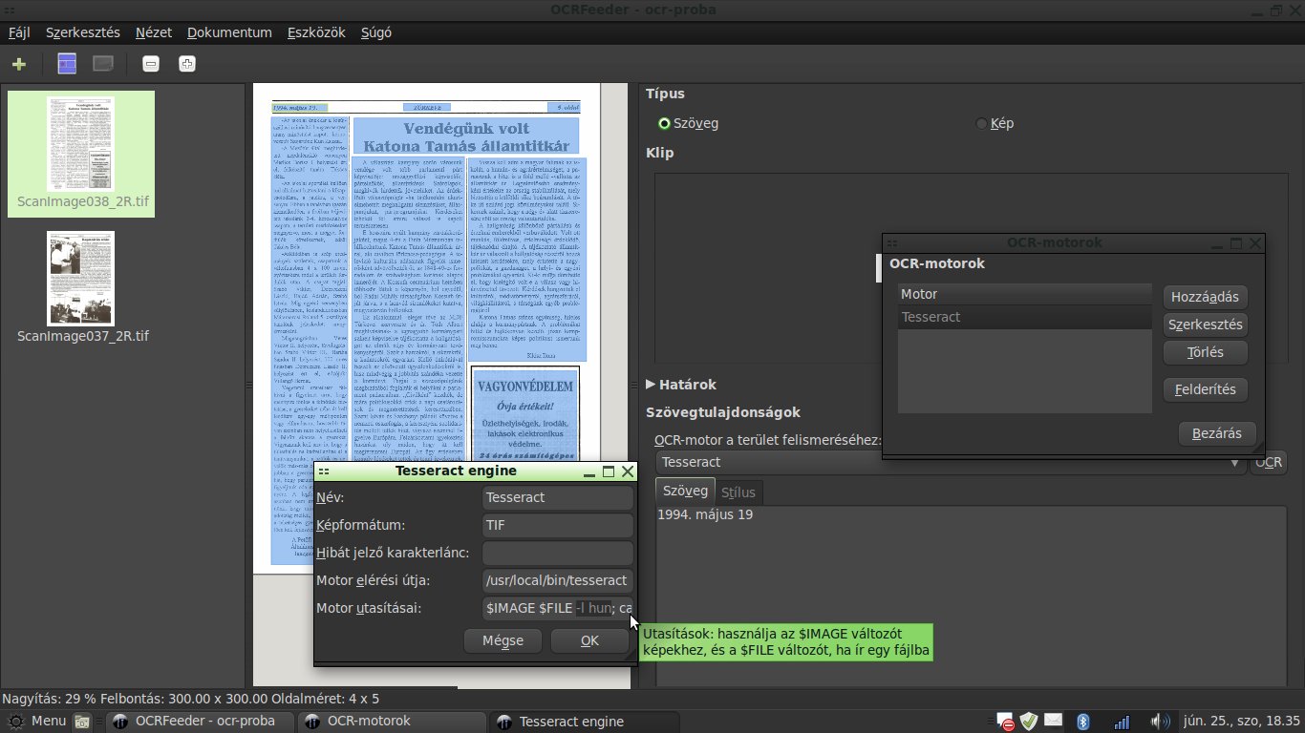
Task: Click the blue layout-detection toolbar icon
Action: [67, 64]
